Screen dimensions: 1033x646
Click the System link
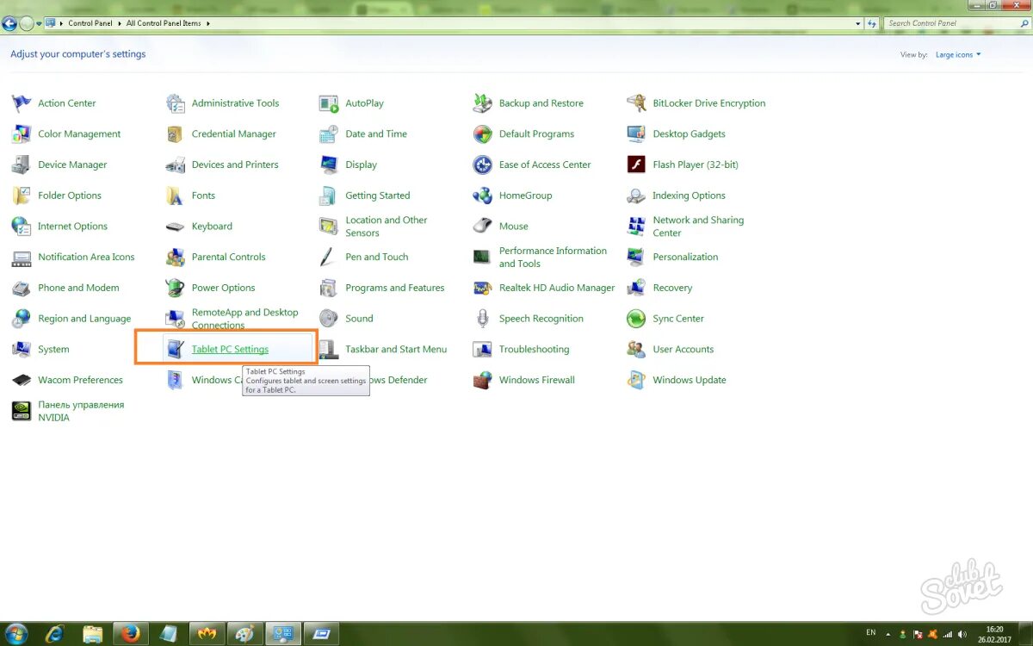coord(53,349)
